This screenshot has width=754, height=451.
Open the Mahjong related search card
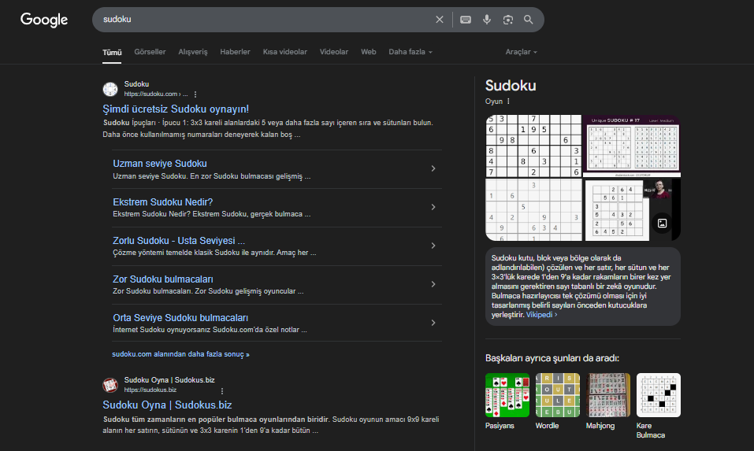coord(608,401)
